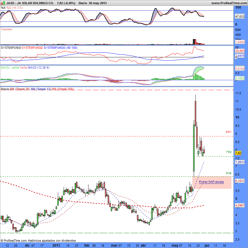
Task: Click the dic month label on the date axis
Action: [x=27, y=246]
